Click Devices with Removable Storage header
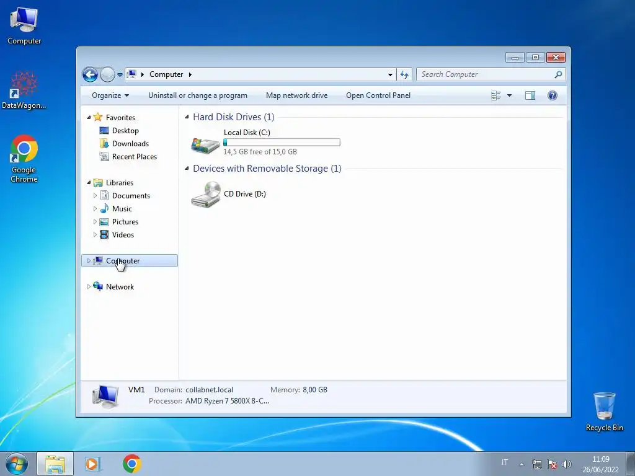Screen dimensions: 635x476 [x=267, y=169]
